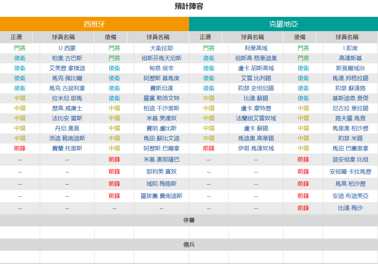Select player U.西蒙
Viewport: 378px width, 264px height.
point(67,48)
